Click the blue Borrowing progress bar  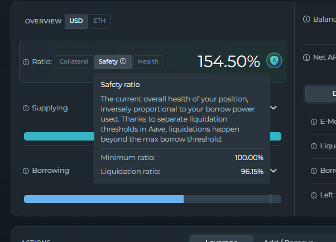pyautogui.click(x=103, y=199)
